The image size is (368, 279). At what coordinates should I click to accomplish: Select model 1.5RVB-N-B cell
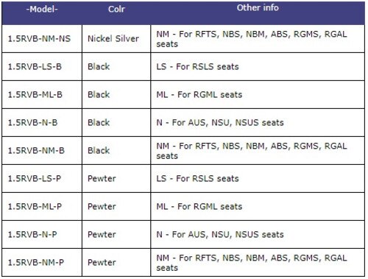click(42, 123)
